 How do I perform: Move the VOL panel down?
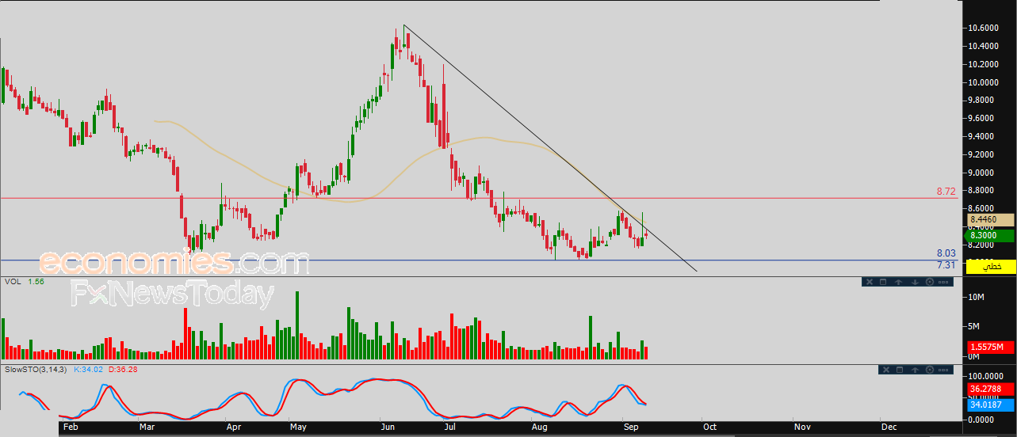pyautogui.click(x=915, y=282)
